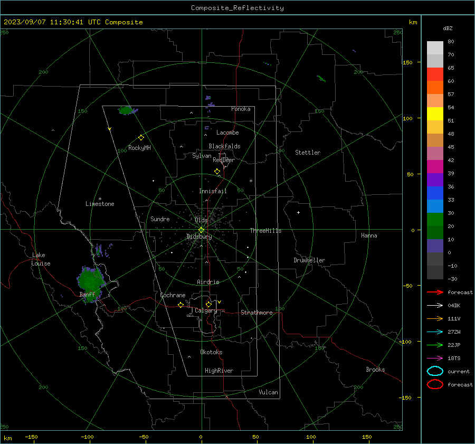This screenshot has width=475, height=444.
Task: Select the yellow diamond marker south of RedDeer
Action: [217, 172]
